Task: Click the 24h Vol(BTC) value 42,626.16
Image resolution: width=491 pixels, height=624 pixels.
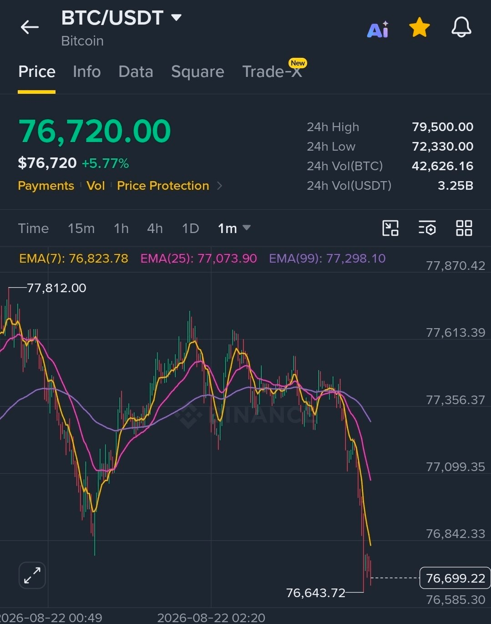Action: coord(442,166)
